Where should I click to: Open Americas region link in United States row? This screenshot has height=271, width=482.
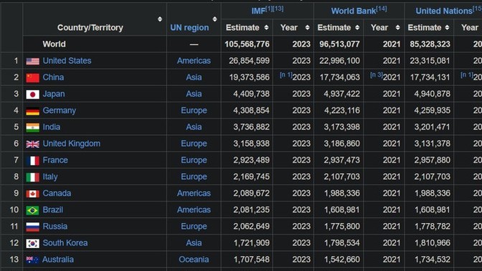(x=194, y=61)
